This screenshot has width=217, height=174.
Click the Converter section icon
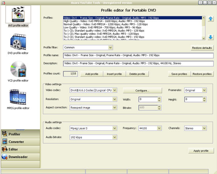pyautogui.click(x=5, y=141)
